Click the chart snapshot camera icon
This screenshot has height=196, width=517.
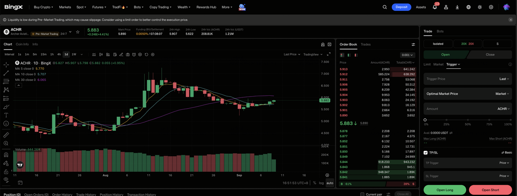click(128, 54)
